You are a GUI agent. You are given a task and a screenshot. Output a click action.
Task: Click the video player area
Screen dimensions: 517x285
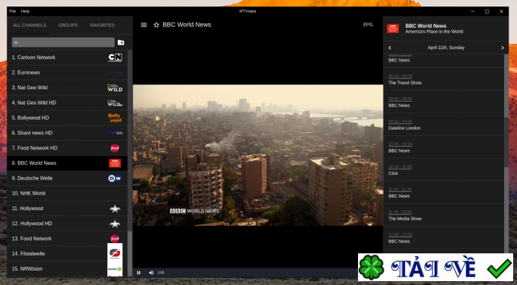pos(258,155)
